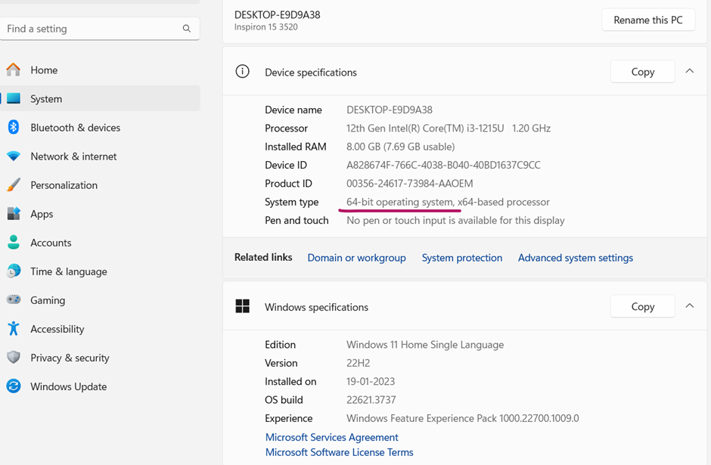Image resolution: width=711 pixels, height=465 pixels.
Task: Click the Gaming controller icon
Action: click(x=14, y=300)
